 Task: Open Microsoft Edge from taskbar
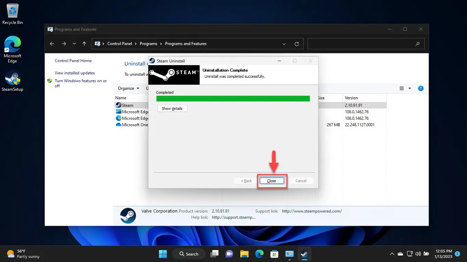[x=259, y=254]
